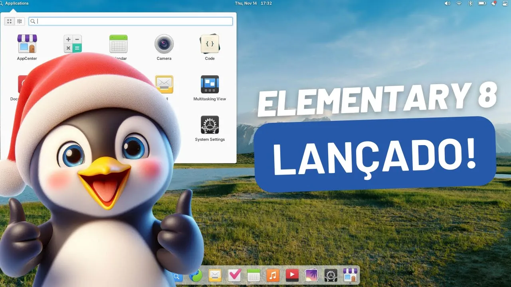Open AppCenter storefront in the dock
This screenshot has height=287, width=511.
[350, 275]
